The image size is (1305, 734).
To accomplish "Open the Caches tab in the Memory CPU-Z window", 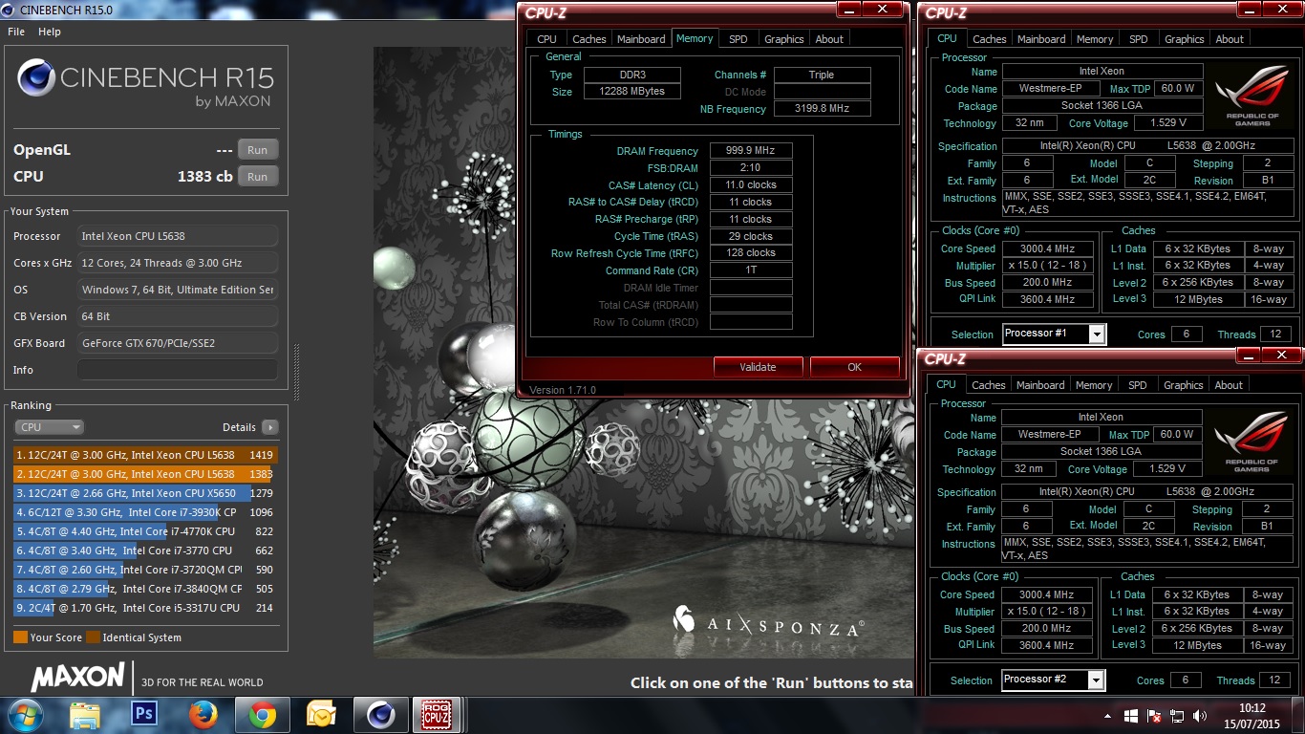I will click(588, 39).
